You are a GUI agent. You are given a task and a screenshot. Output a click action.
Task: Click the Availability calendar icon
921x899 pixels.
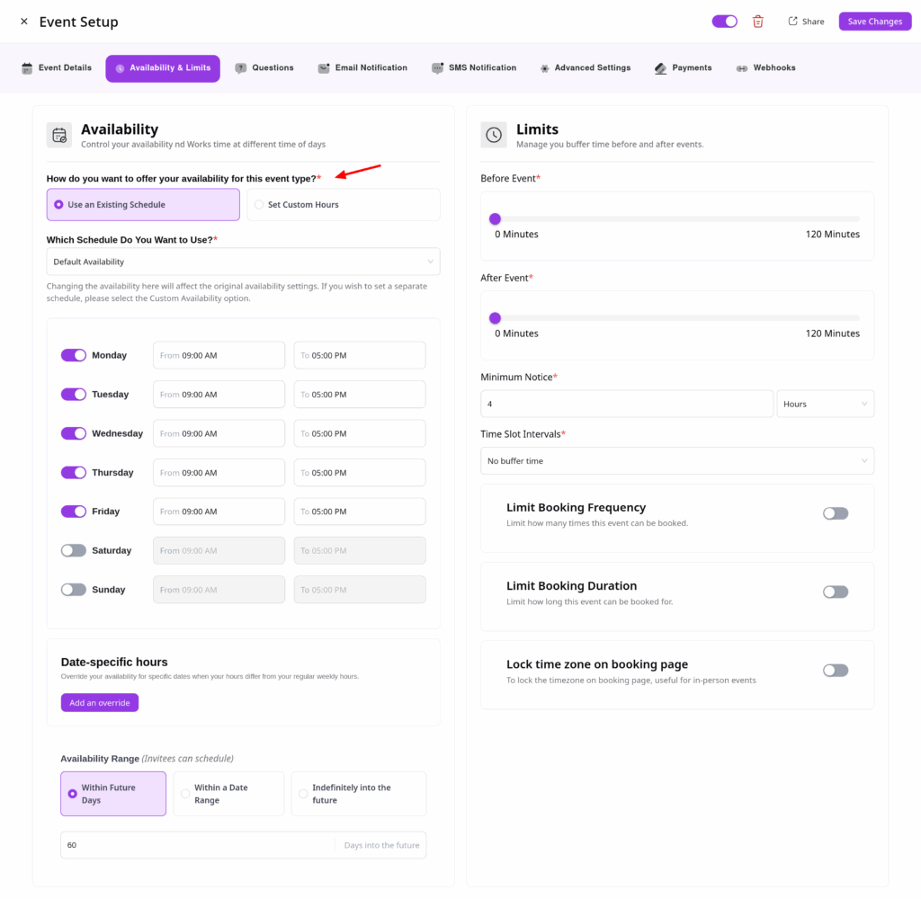coord(59,135)
